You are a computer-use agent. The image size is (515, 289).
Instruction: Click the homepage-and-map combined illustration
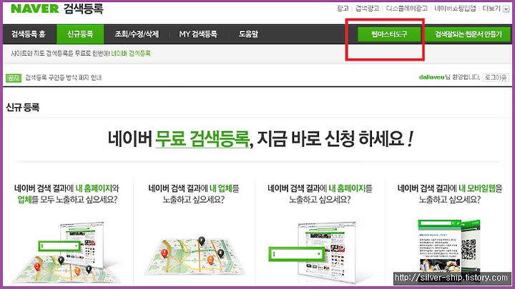[x=66, y=253]
